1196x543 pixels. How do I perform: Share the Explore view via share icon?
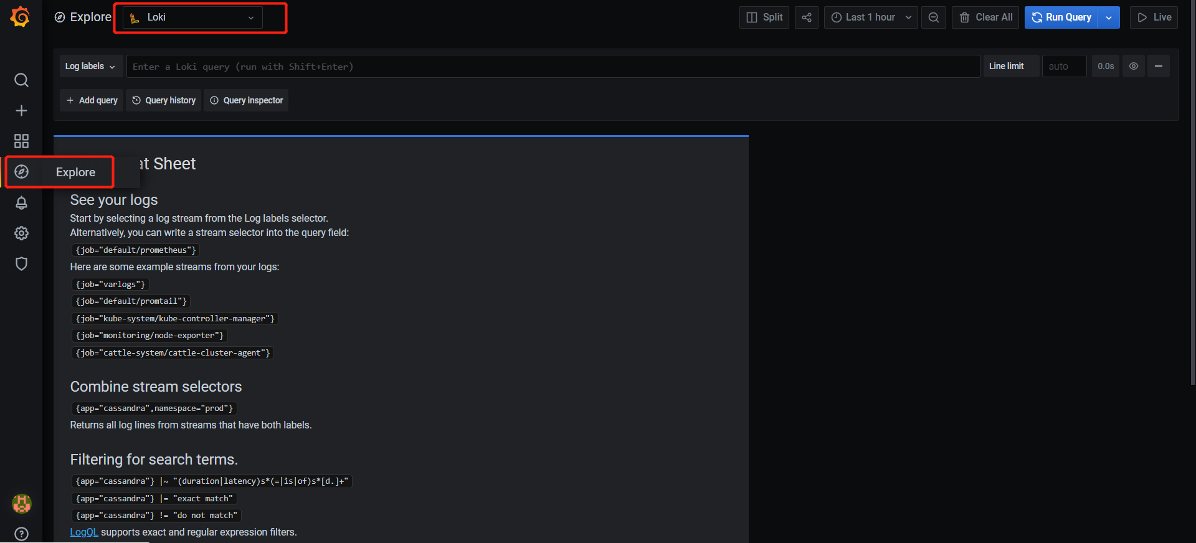[x=807, y=17]
